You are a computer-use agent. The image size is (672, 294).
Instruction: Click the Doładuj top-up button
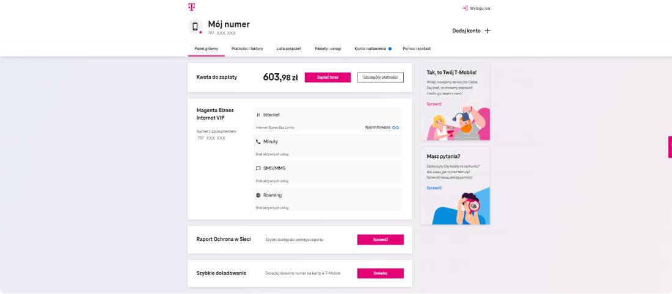point(380,273)
